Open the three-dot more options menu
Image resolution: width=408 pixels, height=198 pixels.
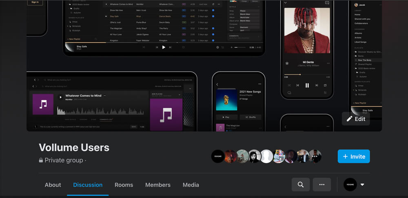tap(322, 185)
